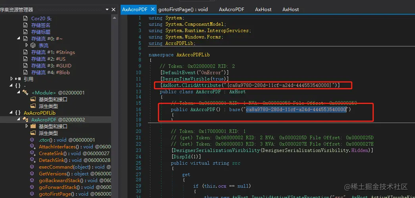Click 'if (this.ocx == null)' on line 29

click(x=222, y=186)
